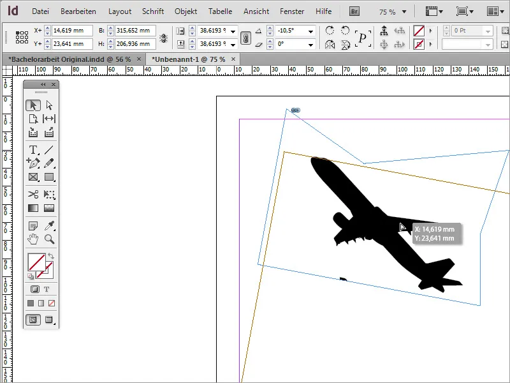Viewport: 510px width, 383px height.
Task: Switch to Unbenannt-1 @ 75 % tab
Action: coord(193,59)
